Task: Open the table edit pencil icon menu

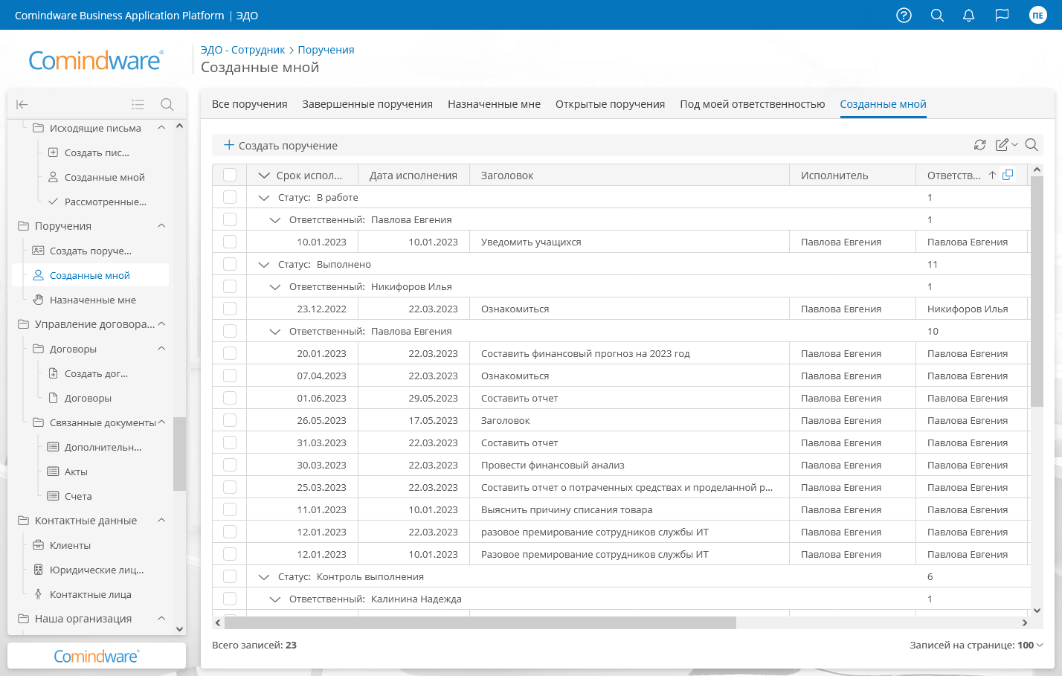Action: pos(1006,145)
